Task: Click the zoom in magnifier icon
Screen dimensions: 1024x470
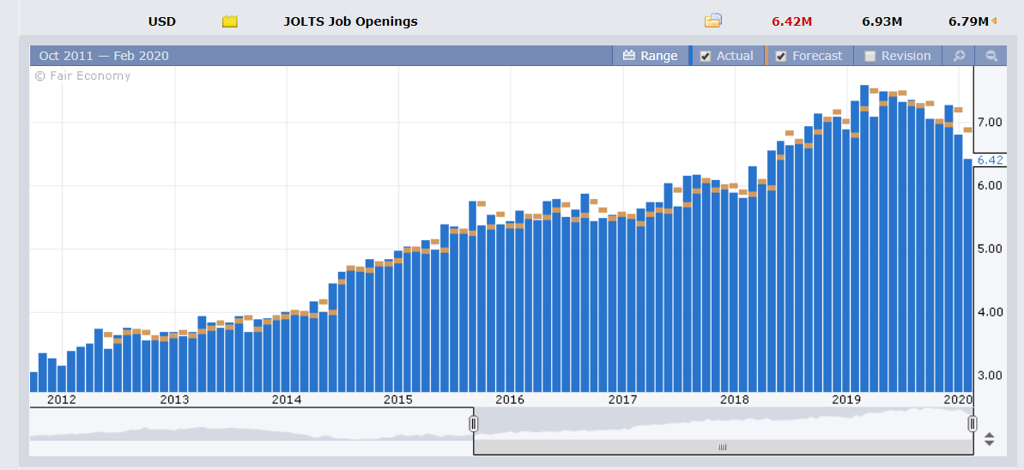Action: [959, 56]
